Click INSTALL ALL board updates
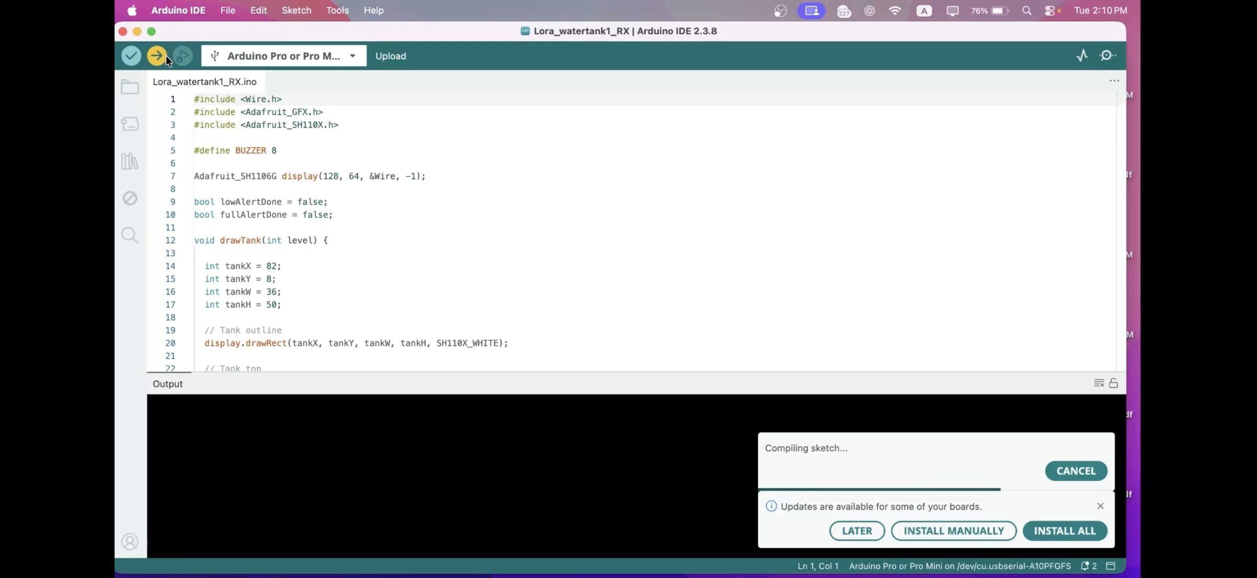Screen dimensions: 1257x578 click(1065, 531)
